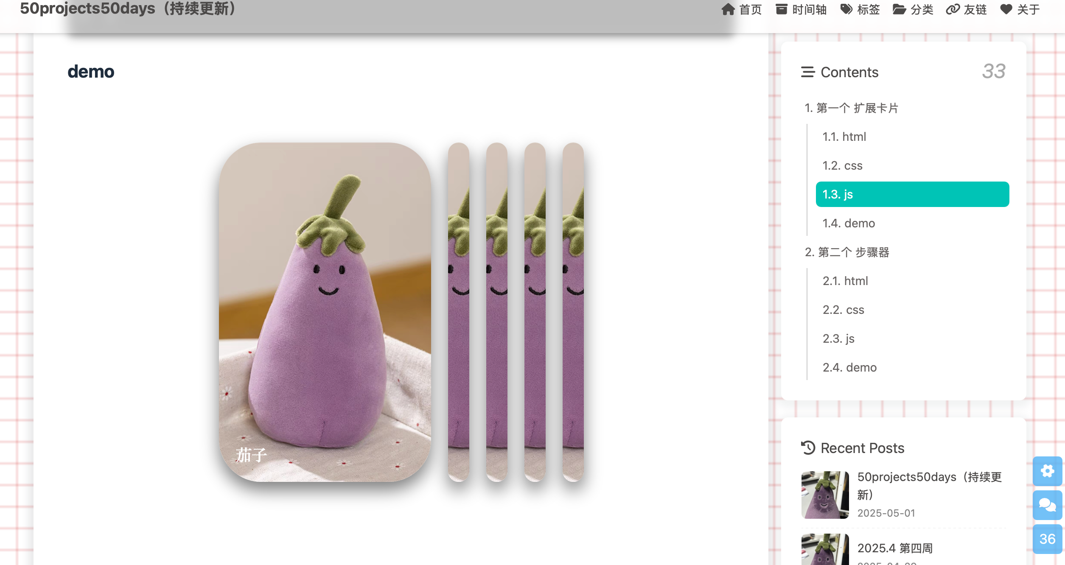Jump to section 2. 第二个 步骤器
Screen dimensions: 1065x565
tap(847, 252)
